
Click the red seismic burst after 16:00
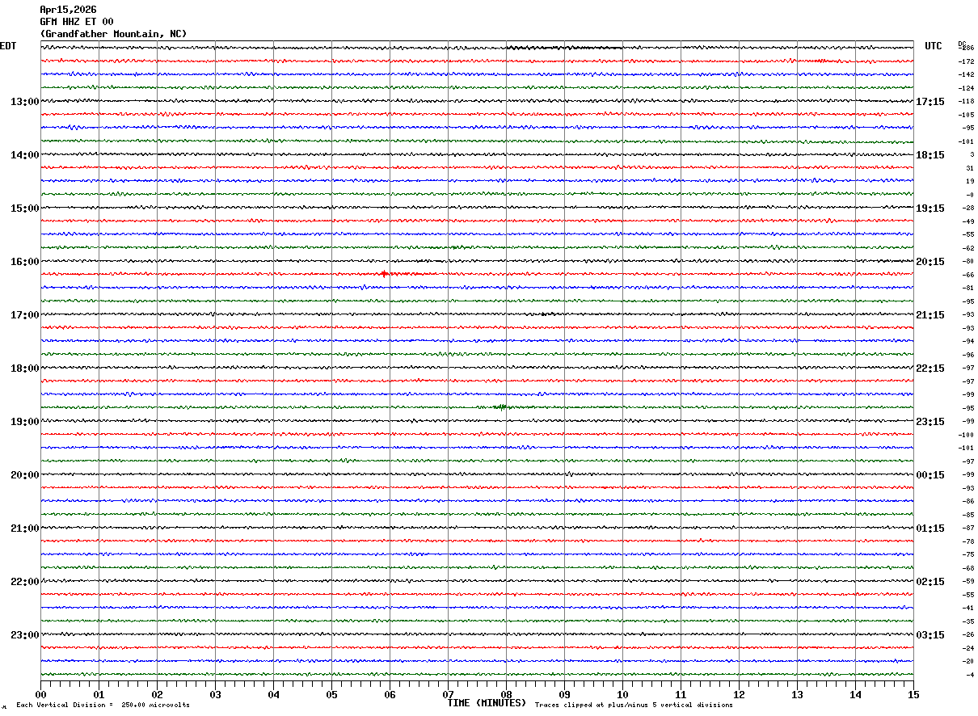point(385,274)
